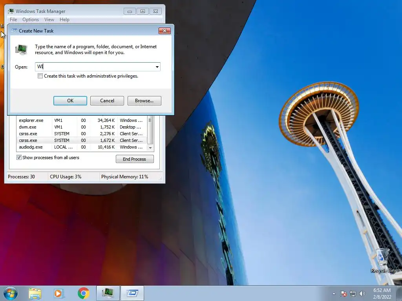
Task: Click the 10,416 K memory value
Action: pos(106,147)
